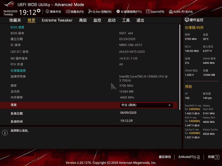Click the Search(F9) question mark icon
This screenshot has width=222, height=166.
click(x=148, y=12)
